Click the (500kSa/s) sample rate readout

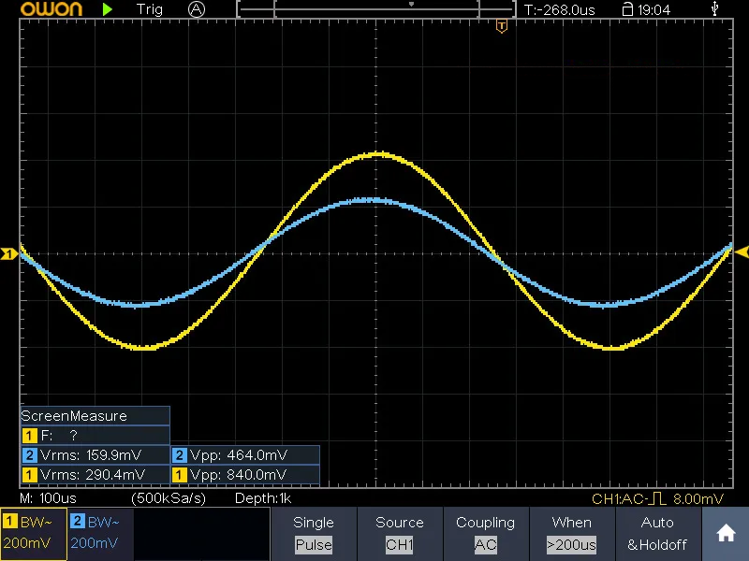tap(169, 498)
